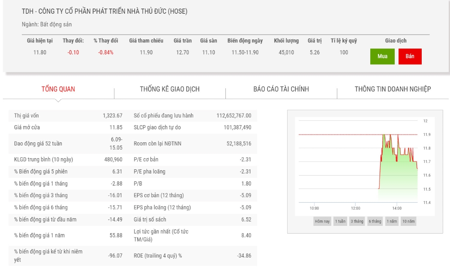450x270 pixels.
Task: Click the P/E cơ bản label
Action: pos(146,159)
